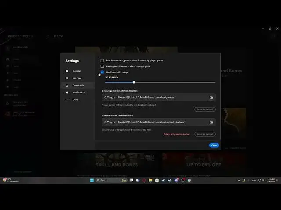Enable automatic game updates for recently played games

pyautogui.click(x=102, y=60)
